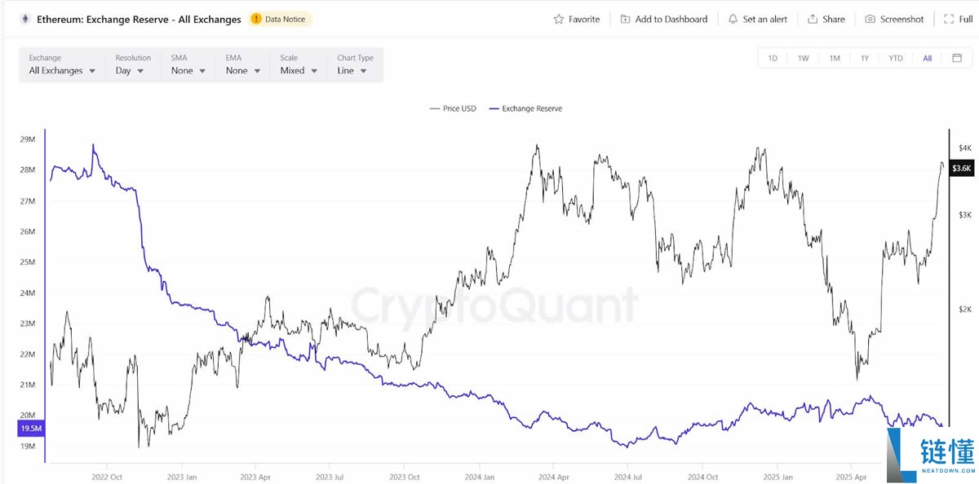Screen dimensions: 979x484
Task: Open the Chart Type Line dropdown
Action: [x=352, y=65]
